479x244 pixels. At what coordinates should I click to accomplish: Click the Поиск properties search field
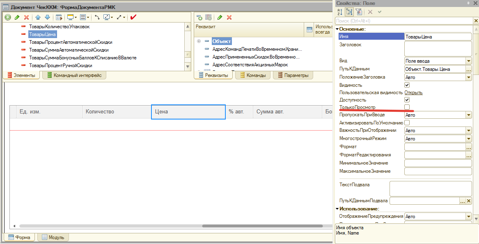(x=404, y=21)
